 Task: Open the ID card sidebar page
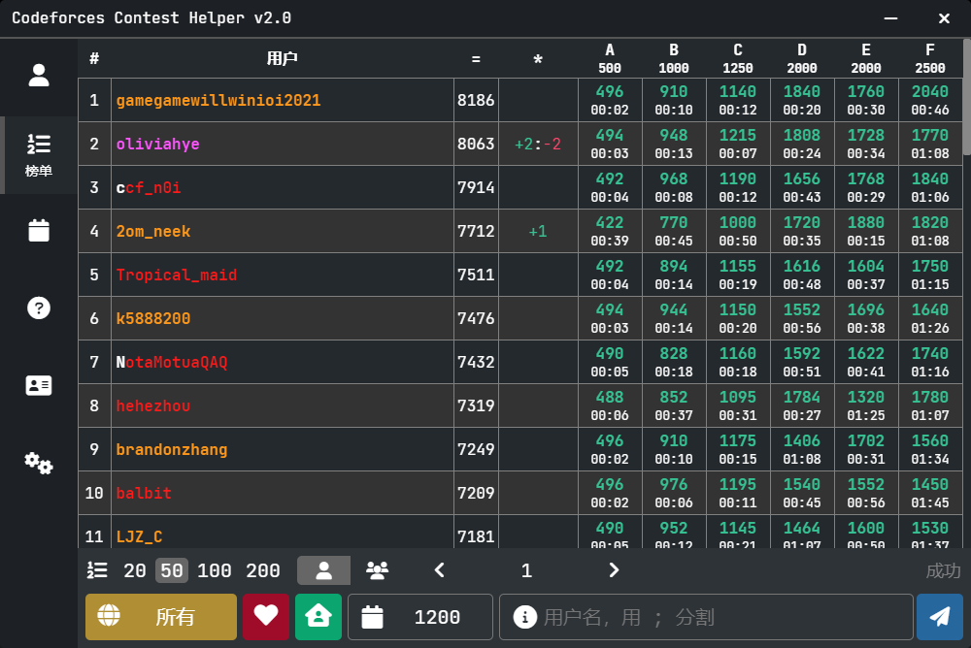tap(39, 385)
